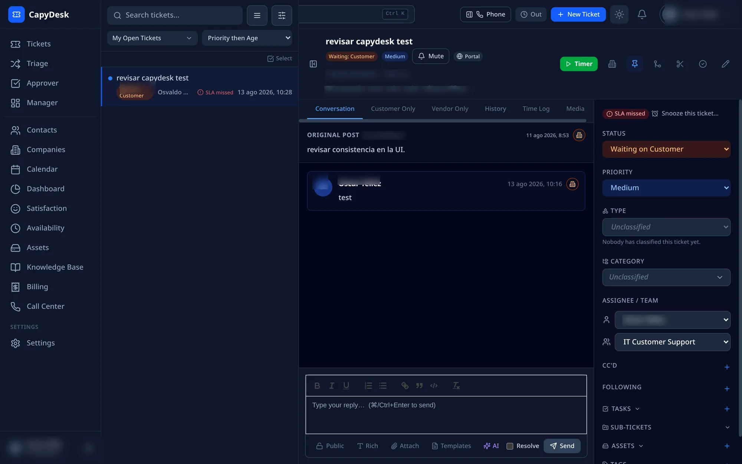Insert a link in reply
Screen dimensions: 742x464
(x=405, y=386)
